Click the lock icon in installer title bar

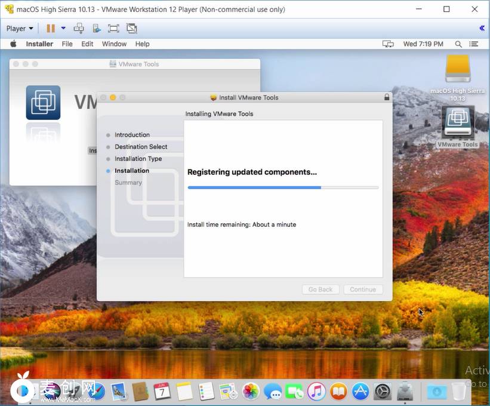point(387,97)
